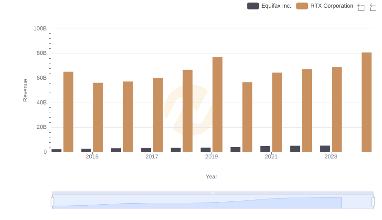Click the 80B y-axis label
The image size is (382, 220).
tap(42, 53)
